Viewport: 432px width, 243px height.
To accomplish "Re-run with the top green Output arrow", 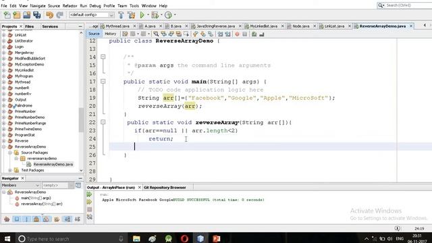I will tap(89, 194).
